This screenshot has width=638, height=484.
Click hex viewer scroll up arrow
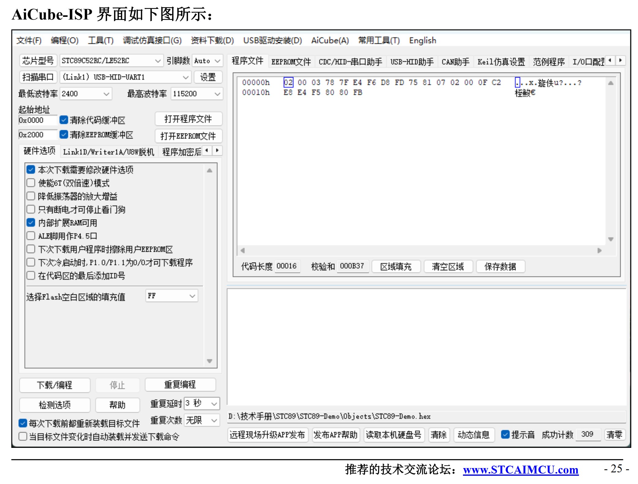[610, 83]
